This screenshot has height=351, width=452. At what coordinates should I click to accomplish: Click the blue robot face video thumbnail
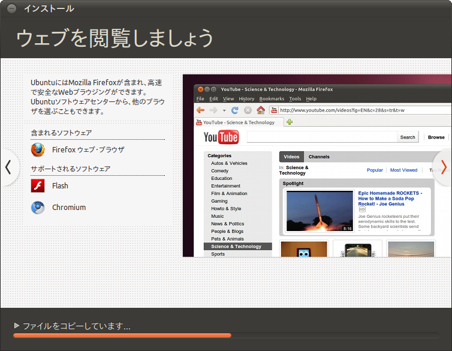[304, 249]
